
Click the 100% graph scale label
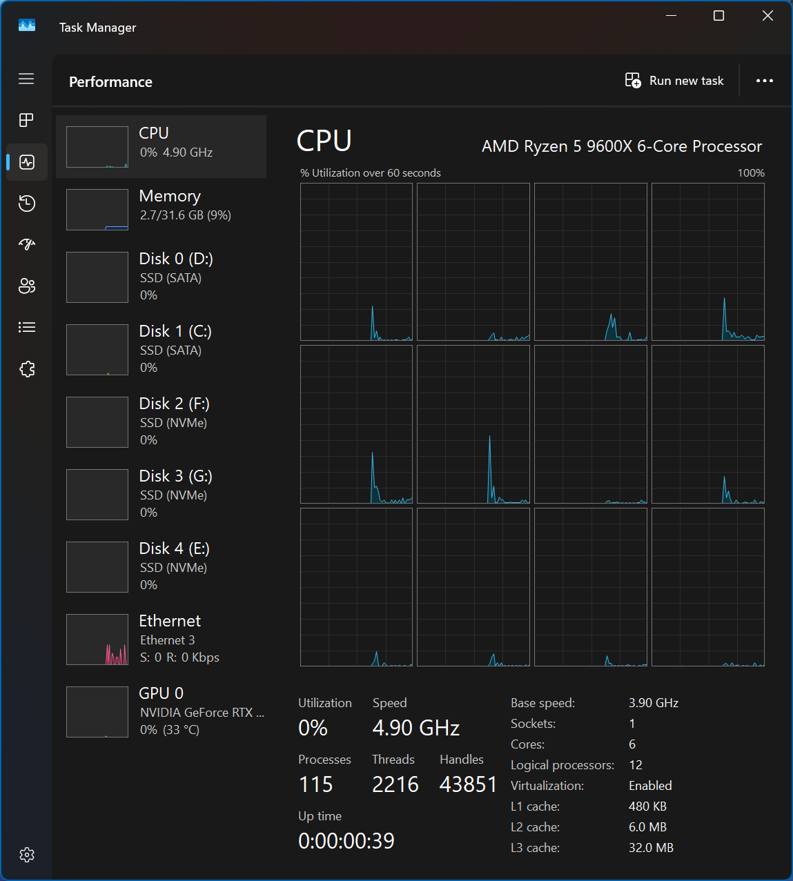point(751,173)
